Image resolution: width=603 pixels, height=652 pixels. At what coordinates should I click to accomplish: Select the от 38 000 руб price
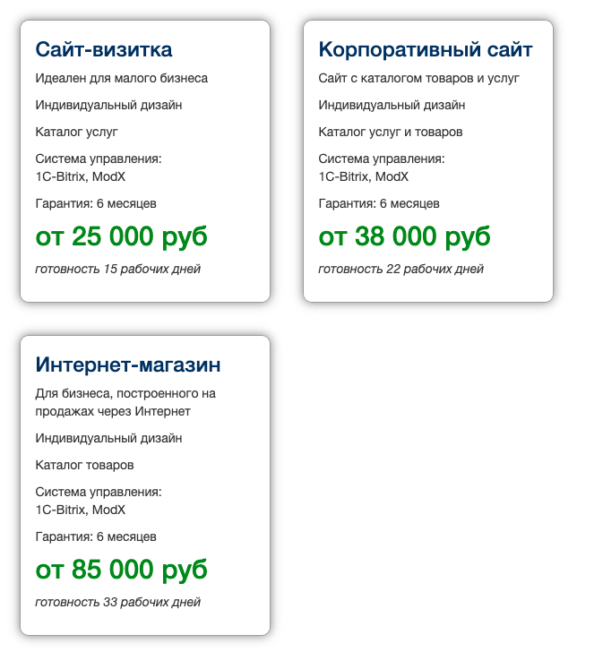(404, 236)
